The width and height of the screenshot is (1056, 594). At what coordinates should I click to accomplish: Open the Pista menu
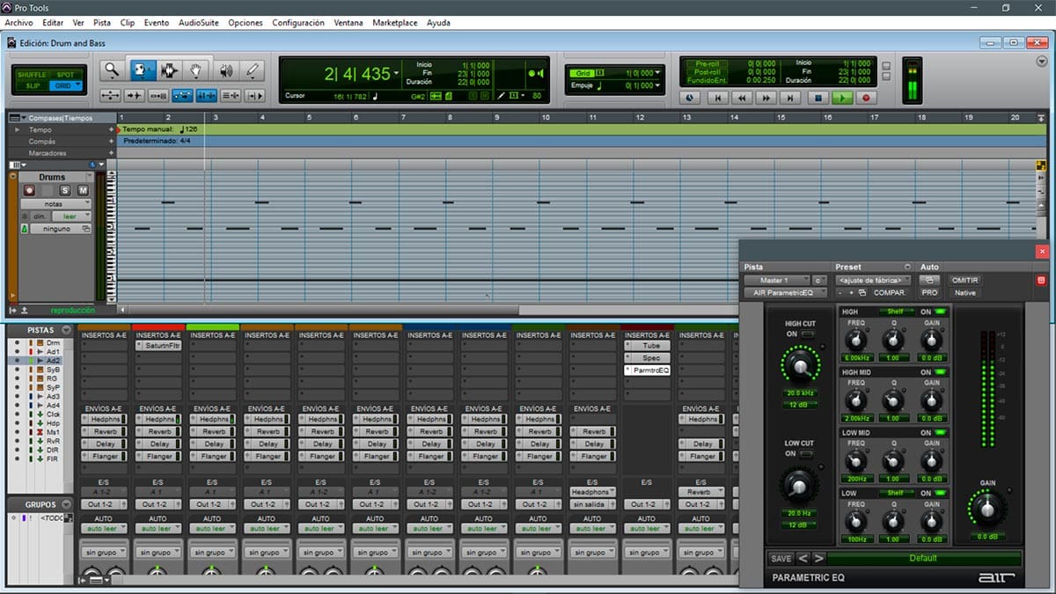102,23
